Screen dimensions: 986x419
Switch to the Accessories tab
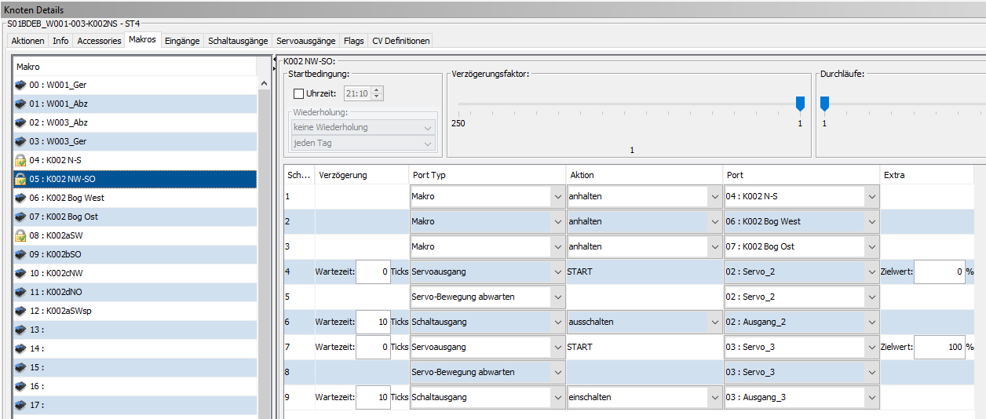coord(99,41)
